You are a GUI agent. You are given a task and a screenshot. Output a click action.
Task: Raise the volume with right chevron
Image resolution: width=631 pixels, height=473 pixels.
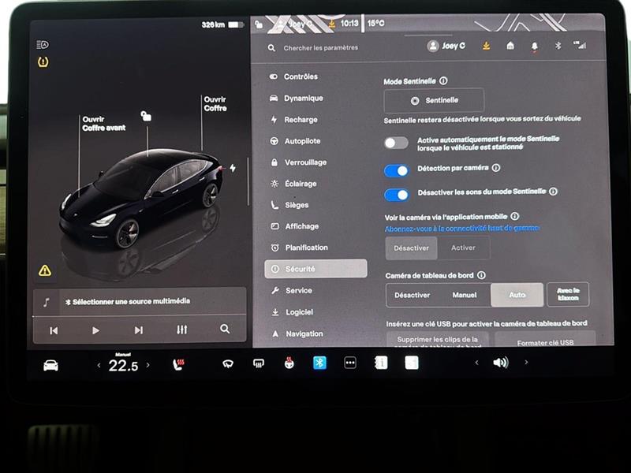pos(526,362)
